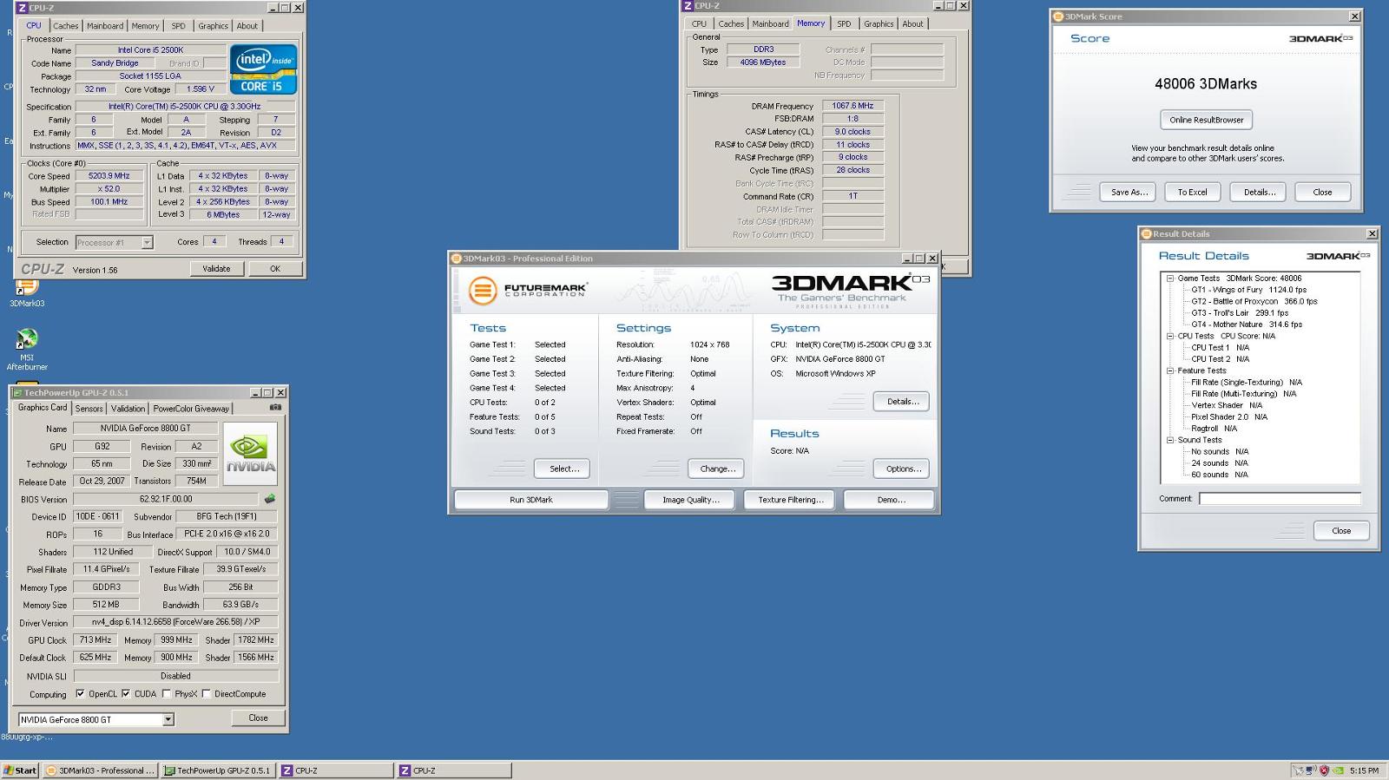Image resolution: width=1389 pixels, height=780 pixels.
Task: Switch to 3DMark03 taskbar button
Action: pyautogui.click(x=100, y=770)
